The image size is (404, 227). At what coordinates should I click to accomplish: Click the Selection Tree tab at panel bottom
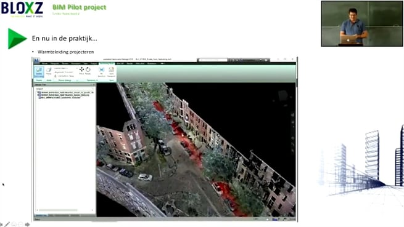(x=41, y=215)
